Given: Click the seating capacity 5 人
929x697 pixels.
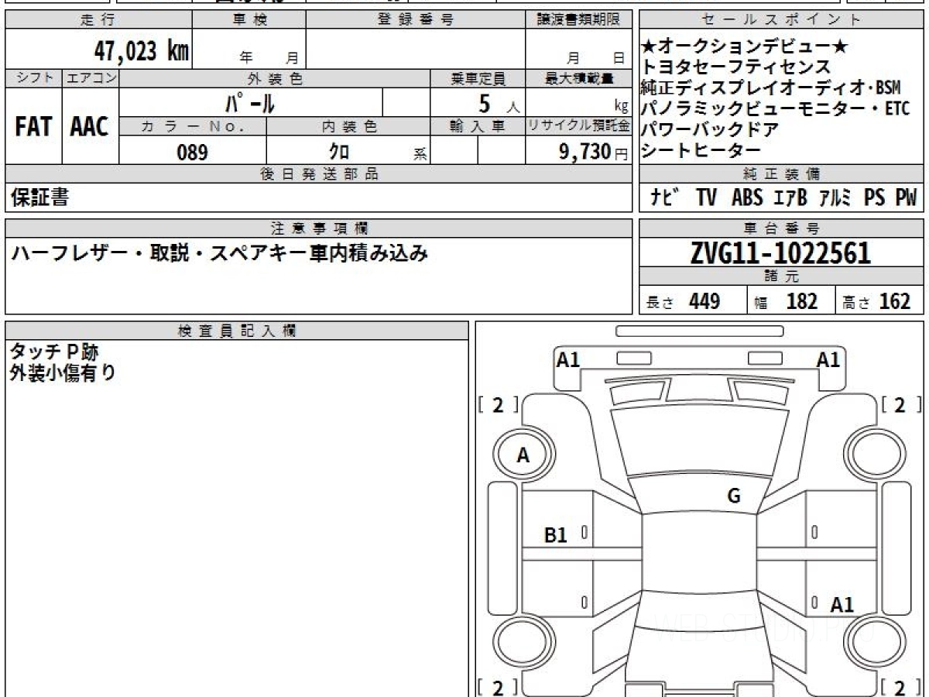Looking at the screenshot, I should pos(499,103).
